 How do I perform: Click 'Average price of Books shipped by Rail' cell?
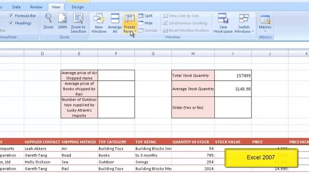(x=79, y=88)
